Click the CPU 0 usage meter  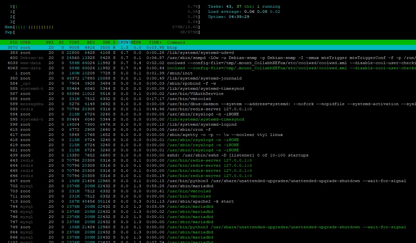tap(105, 6)
